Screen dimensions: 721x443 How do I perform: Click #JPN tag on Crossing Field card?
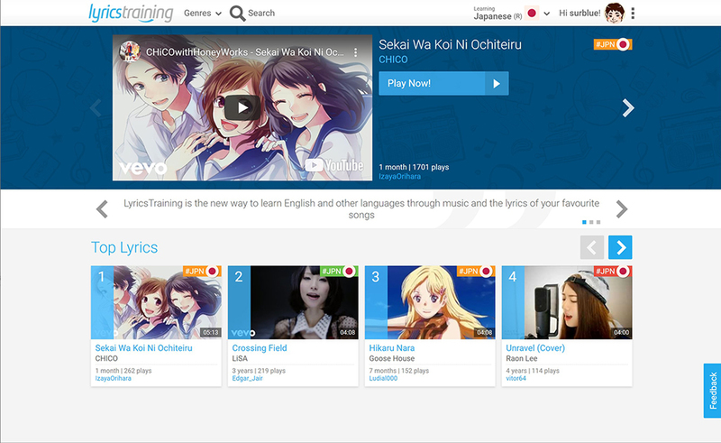pyautogui.click(x=339, y=272)
